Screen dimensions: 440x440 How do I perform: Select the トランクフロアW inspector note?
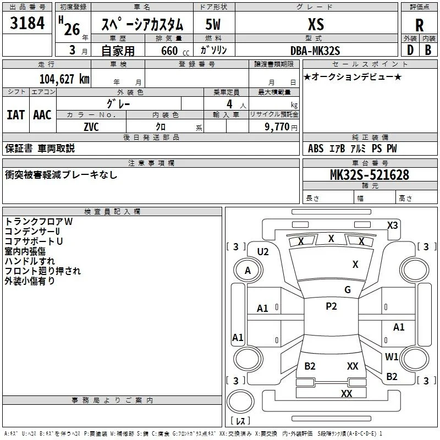[38, 222]
